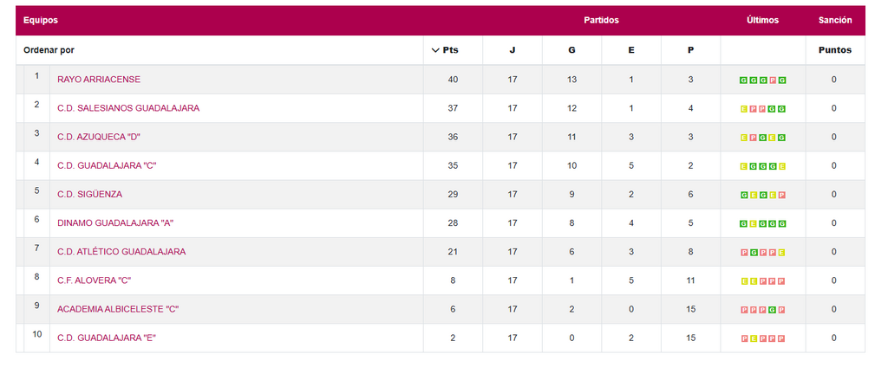This screenshot has width=888, height=367.
Task: Open ACADEMIA ALBICELESTE "C" team link
Action: tap(118, 309)
